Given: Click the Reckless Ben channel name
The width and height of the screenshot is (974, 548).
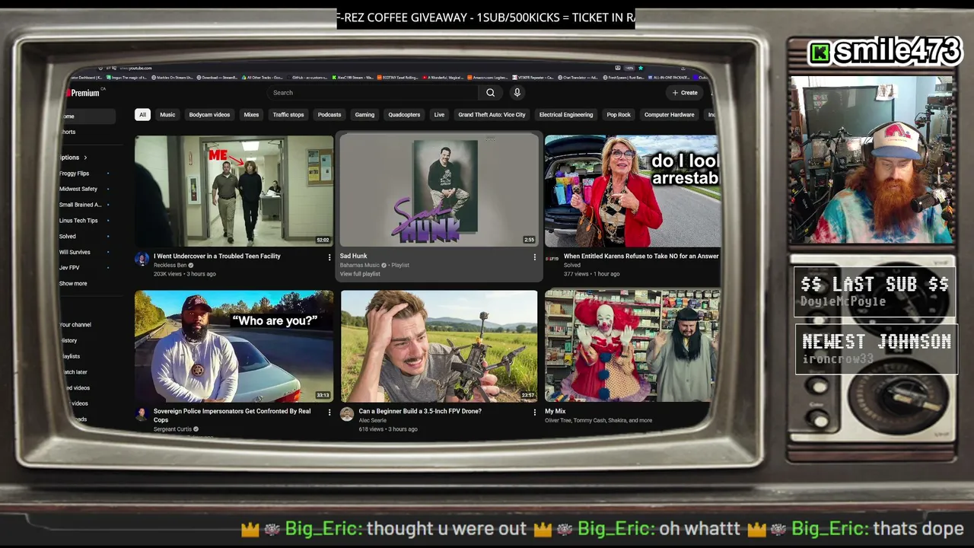Looking at the screenshot, I should 170,266.
